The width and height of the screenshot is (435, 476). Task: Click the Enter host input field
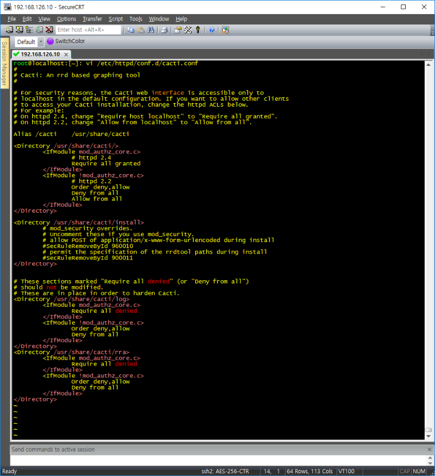88,30
